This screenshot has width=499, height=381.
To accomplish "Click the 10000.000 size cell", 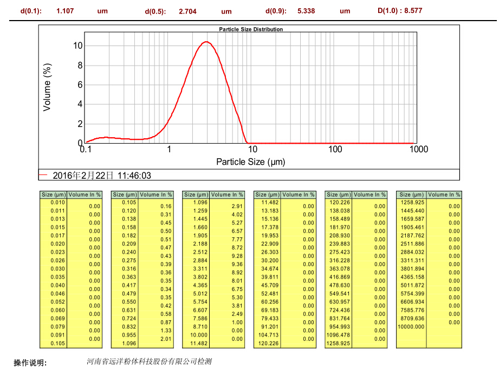I will coord(411,327).
